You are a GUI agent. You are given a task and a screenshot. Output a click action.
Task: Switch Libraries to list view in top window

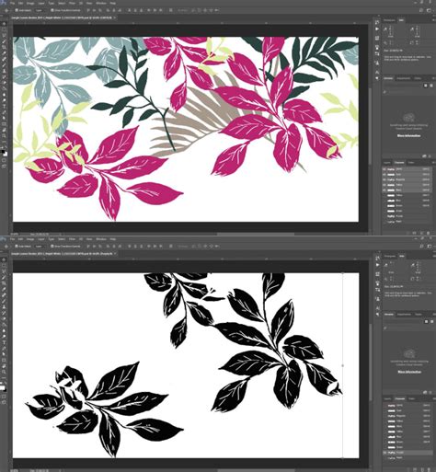[x=430, y=86]
